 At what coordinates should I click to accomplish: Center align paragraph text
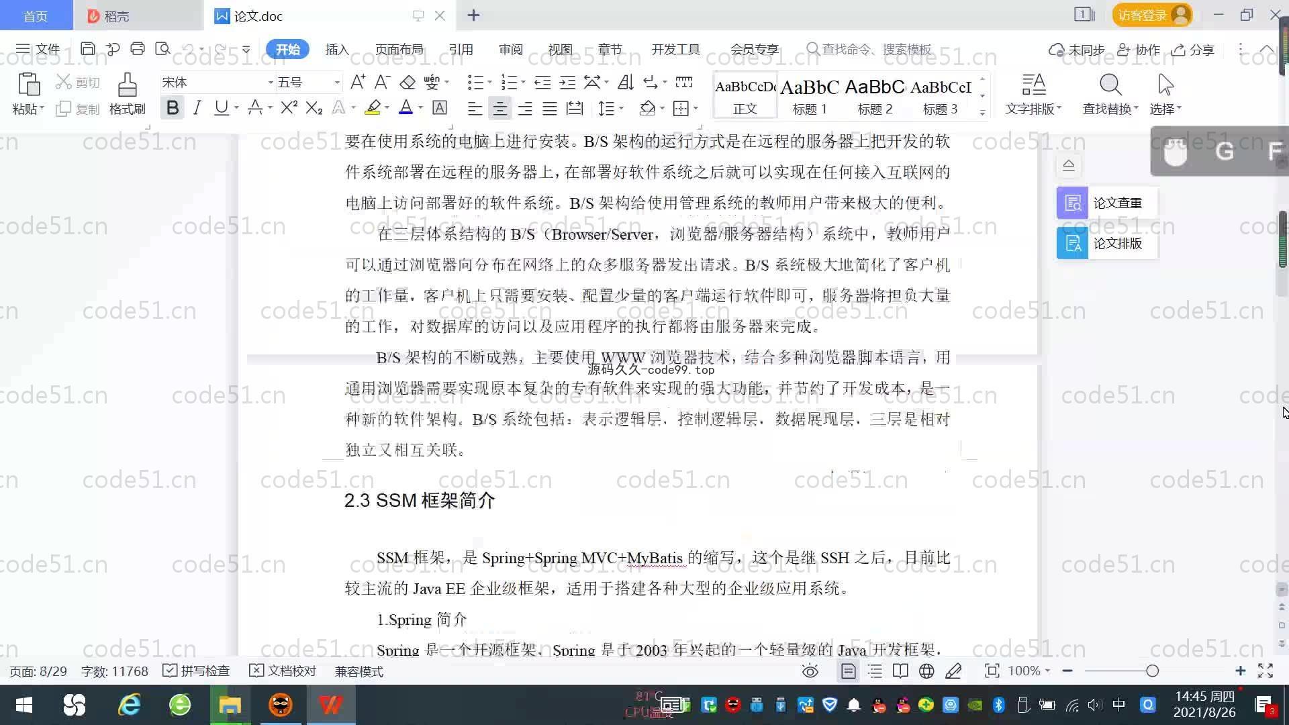[499, 109]
